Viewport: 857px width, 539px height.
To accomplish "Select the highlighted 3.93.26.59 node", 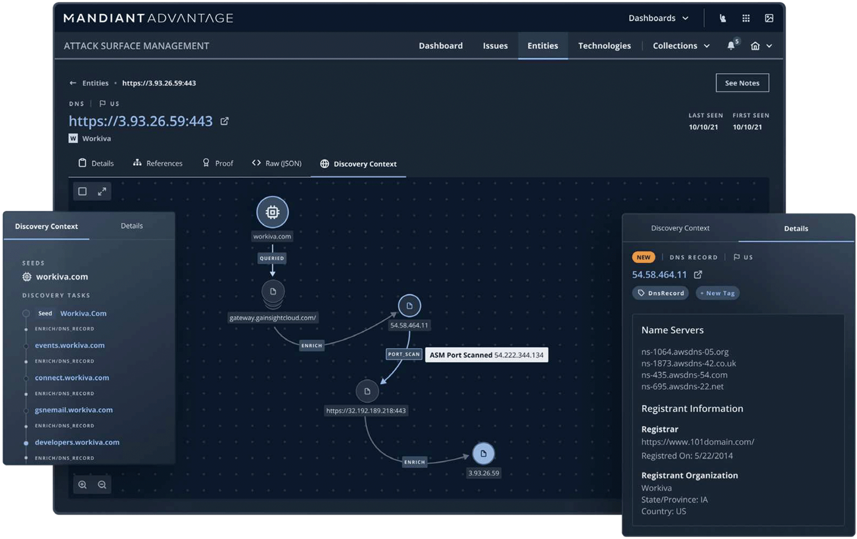I will click(483, 454).
